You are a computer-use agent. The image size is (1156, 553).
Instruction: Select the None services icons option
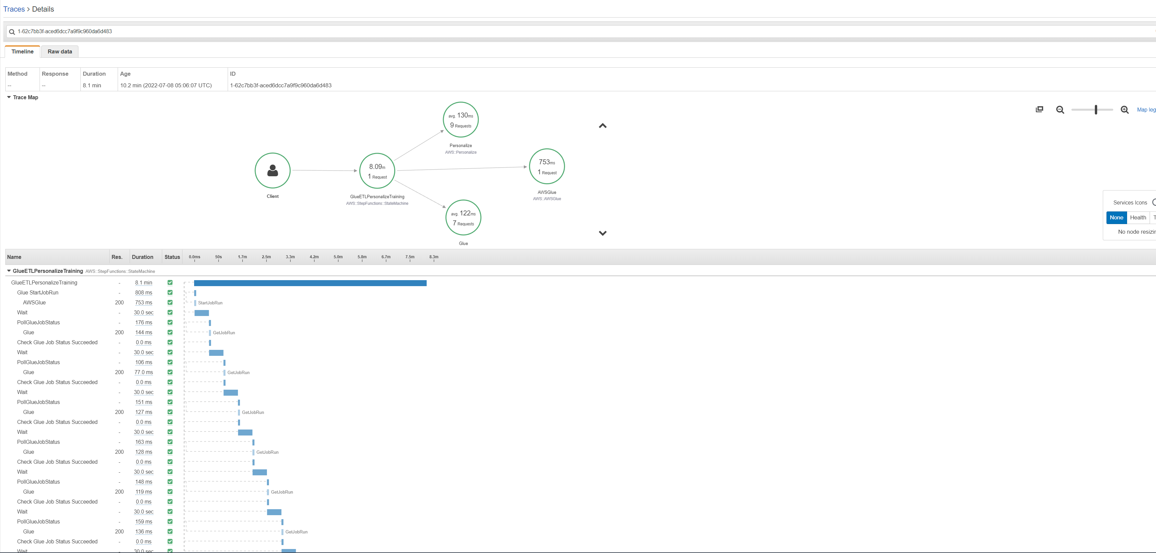pos(1116,218)
